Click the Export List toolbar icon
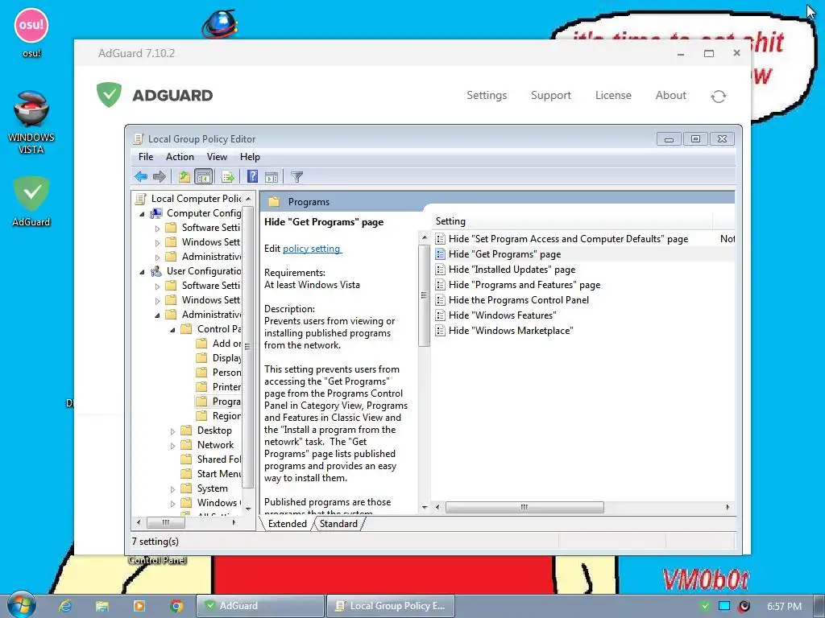The width and height of the screenshot is (825, 618). pyautogui.click(x=228, y=176)
